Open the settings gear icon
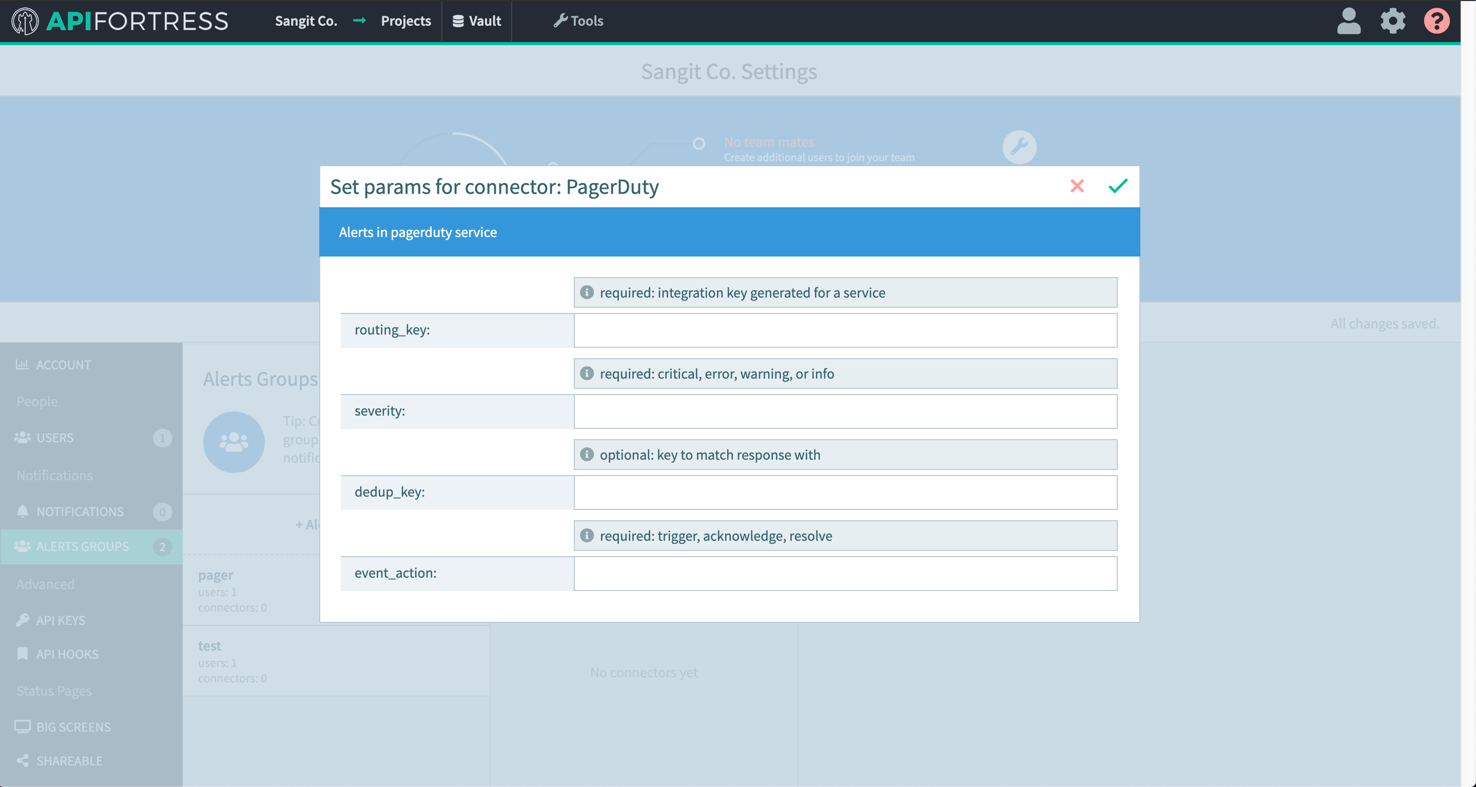 click(1393, 21)
